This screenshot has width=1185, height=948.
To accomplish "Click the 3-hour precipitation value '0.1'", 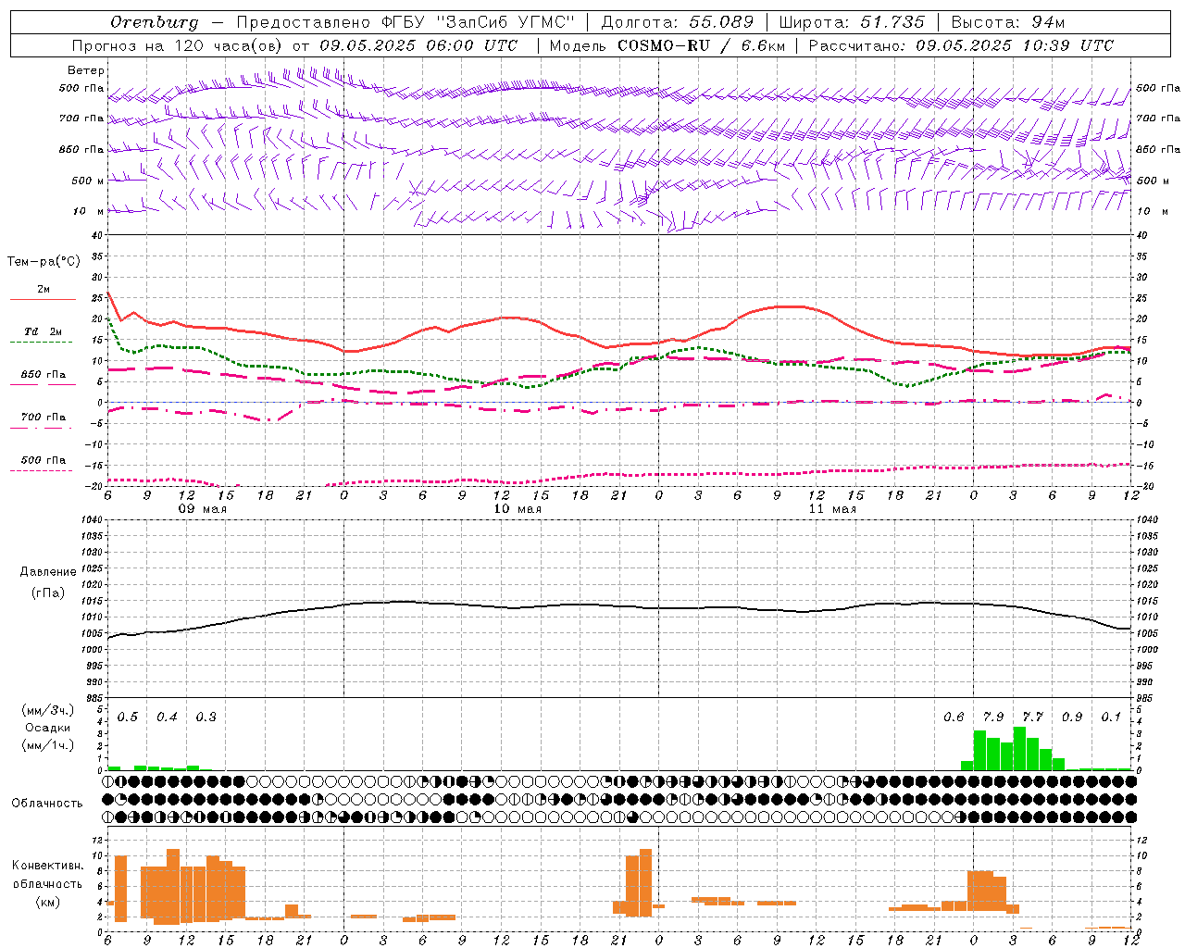I will click(x=1111, y=717).
